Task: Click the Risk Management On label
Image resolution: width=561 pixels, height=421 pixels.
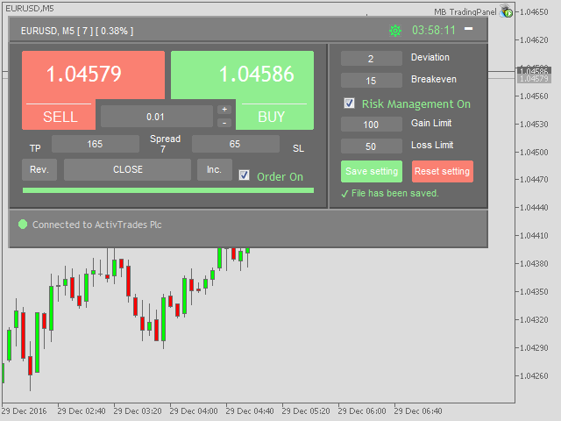Action: (x=416, y=103)
